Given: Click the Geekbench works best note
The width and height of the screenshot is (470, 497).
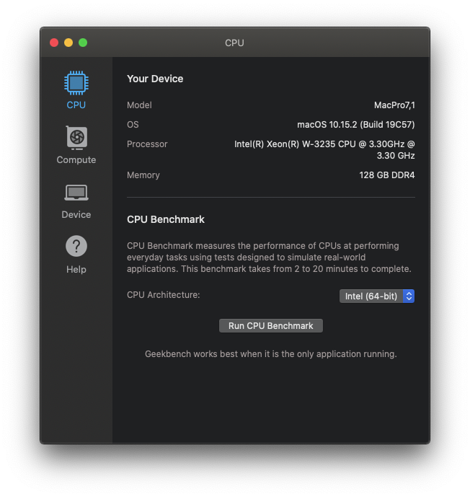Looking at the screenshot, I should tap(271, 354).
